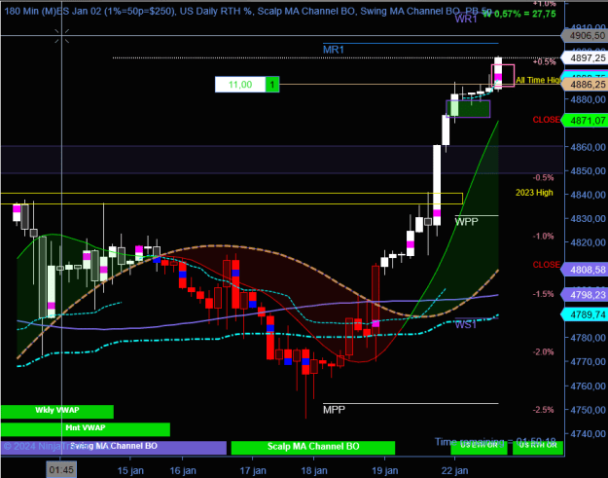Click the Mnt VWAP green button
Image resolution: width=608 pixels, height=478 pixels.
click(x=86, y=429)
